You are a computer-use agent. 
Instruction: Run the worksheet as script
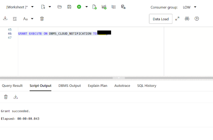[94, 7]
